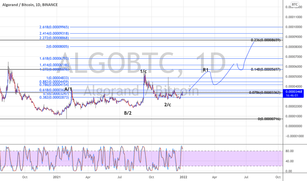Select the 1(0.00004833) Fibonacci label
The width and height of the screenshot is (307, 181).
(x=57, y=78)
